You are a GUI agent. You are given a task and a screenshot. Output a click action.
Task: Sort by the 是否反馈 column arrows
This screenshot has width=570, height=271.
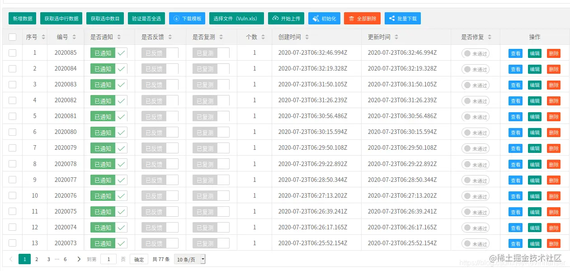[170, 37]
